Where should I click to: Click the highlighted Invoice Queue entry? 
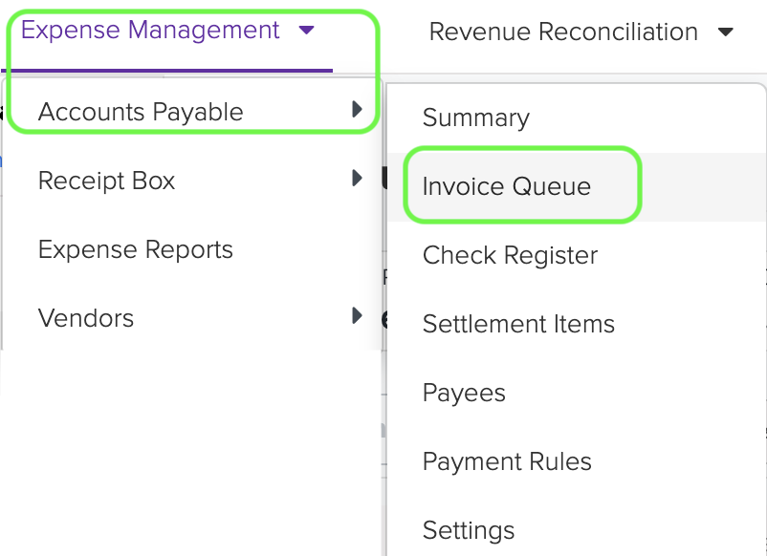pos(506,186)
